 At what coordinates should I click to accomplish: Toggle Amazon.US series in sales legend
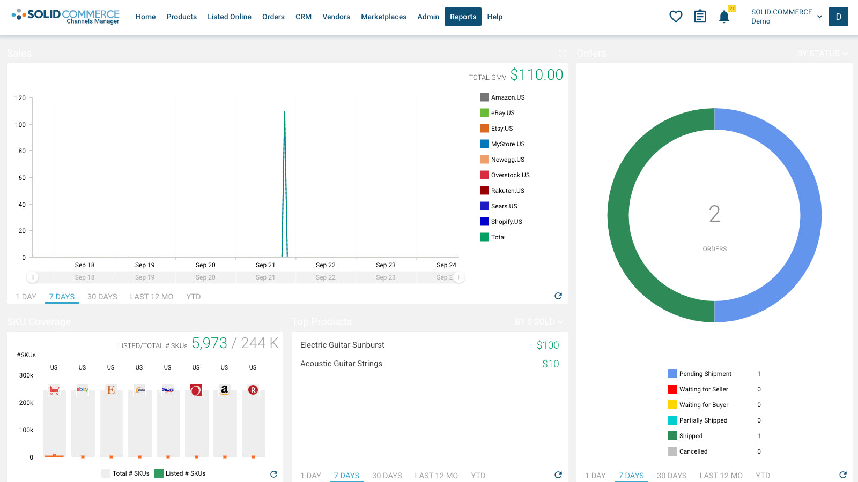[x=507, y=97]
